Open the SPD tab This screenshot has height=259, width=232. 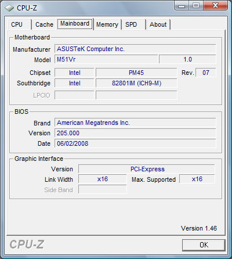pyautogui.click(x=133, y=24)
